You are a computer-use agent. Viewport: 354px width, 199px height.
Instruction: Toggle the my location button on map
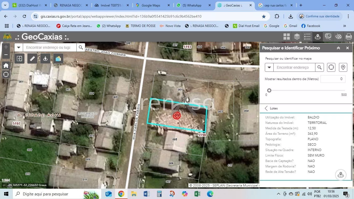coord(6,75)
